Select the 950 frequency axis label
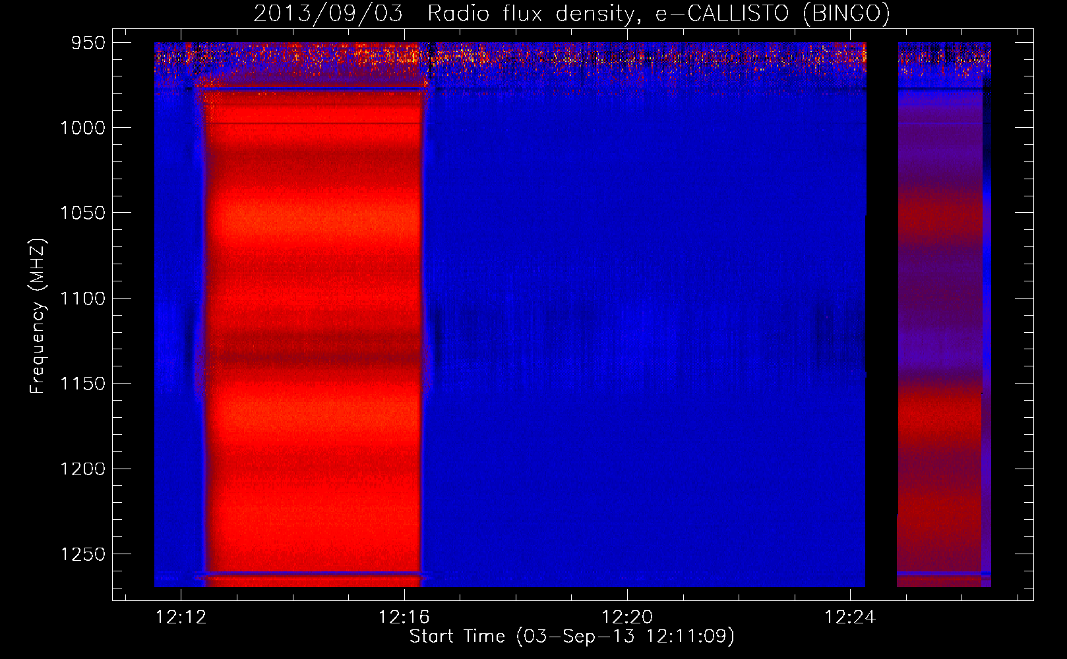This screenshot has height=659, width=1067. (x=89, y=43)
